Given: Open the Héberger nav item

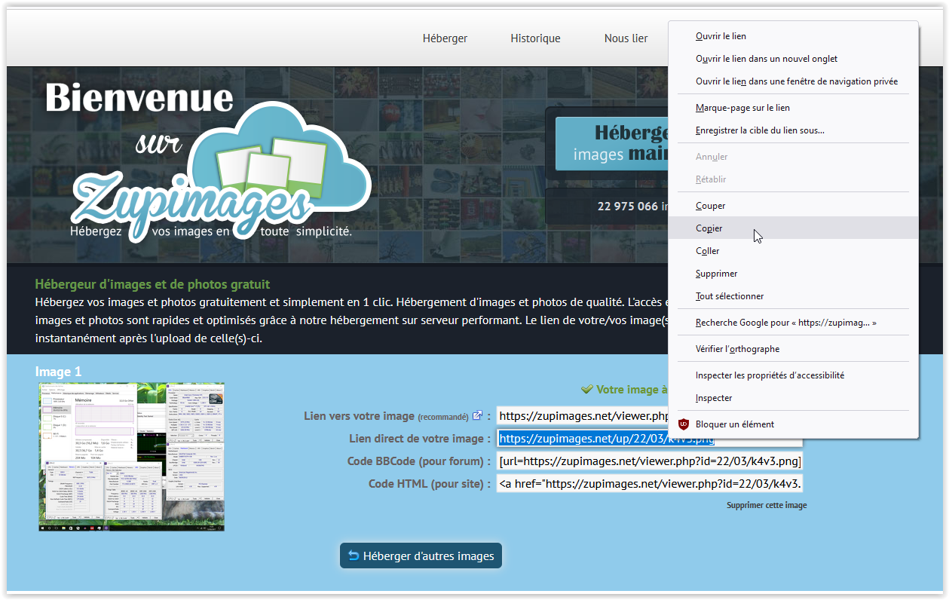Looking at the screenshot, I should coord(445,38).
